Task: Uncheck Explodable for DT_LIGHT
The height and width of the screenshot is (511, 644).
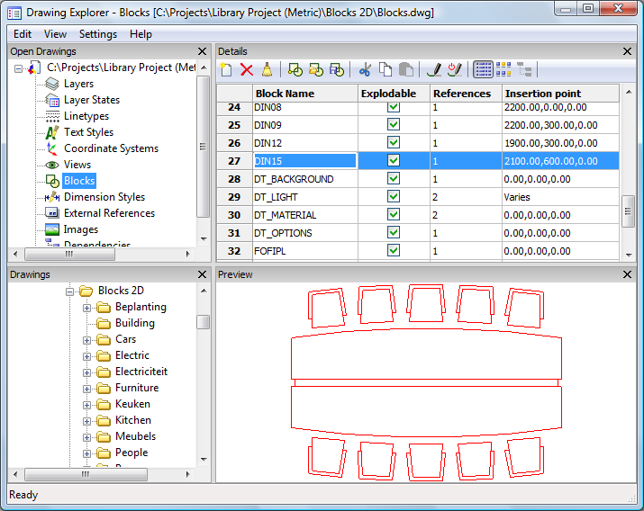Action: pos(394,197)
